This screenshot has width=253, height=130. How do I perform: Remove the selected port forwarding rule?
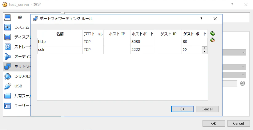click(x=212, y=40)
